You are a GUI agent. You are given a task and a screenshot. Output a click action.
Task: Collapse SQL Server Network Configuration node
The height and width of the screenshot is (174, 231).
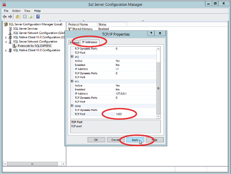6,42
